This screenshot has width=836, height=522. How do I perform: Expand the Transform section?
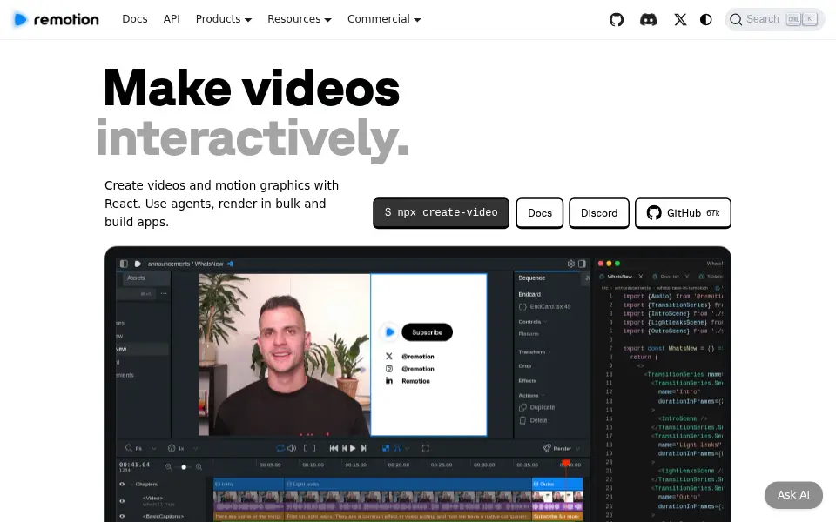click(x=535, y=352)
